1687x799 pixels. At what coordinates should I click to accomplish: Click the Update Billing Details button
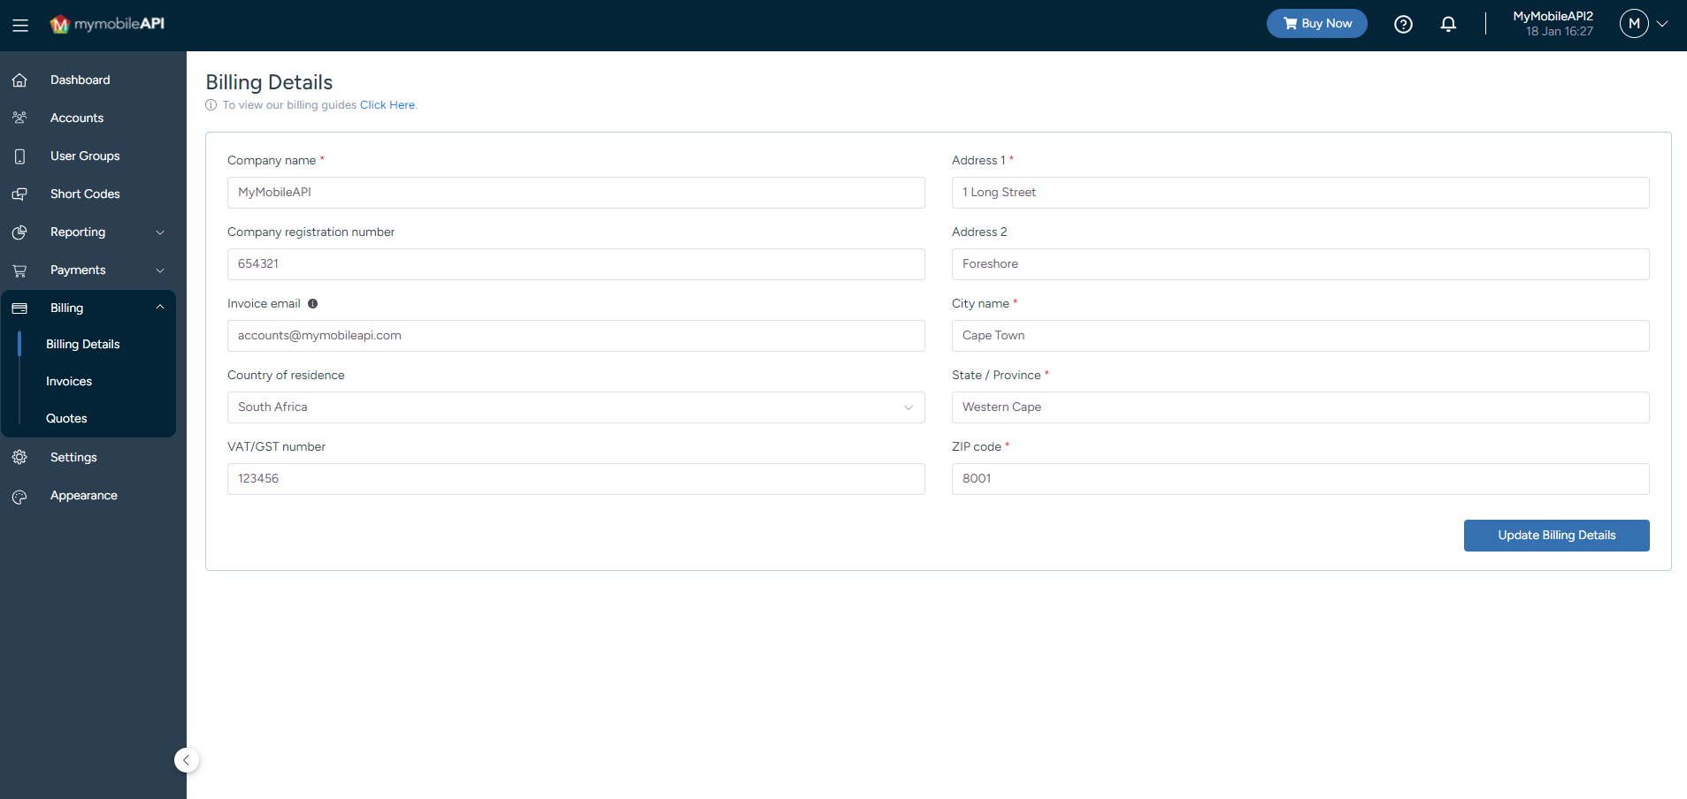1556,535
